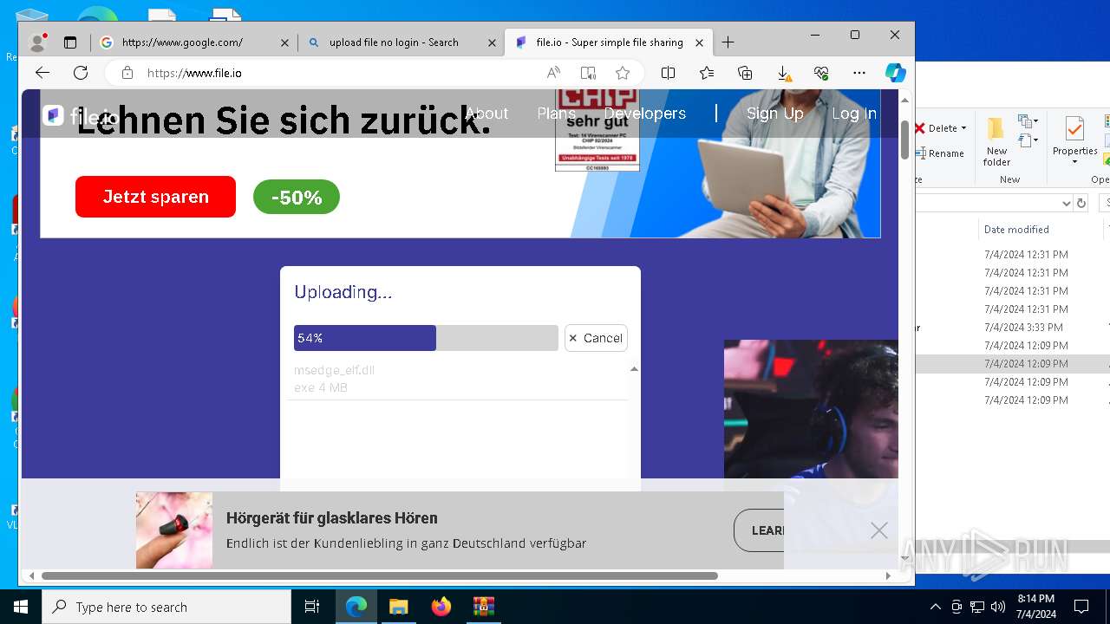Close the upload file search tab
Viewport: 1110px width, 624px height.
[492, 42]
